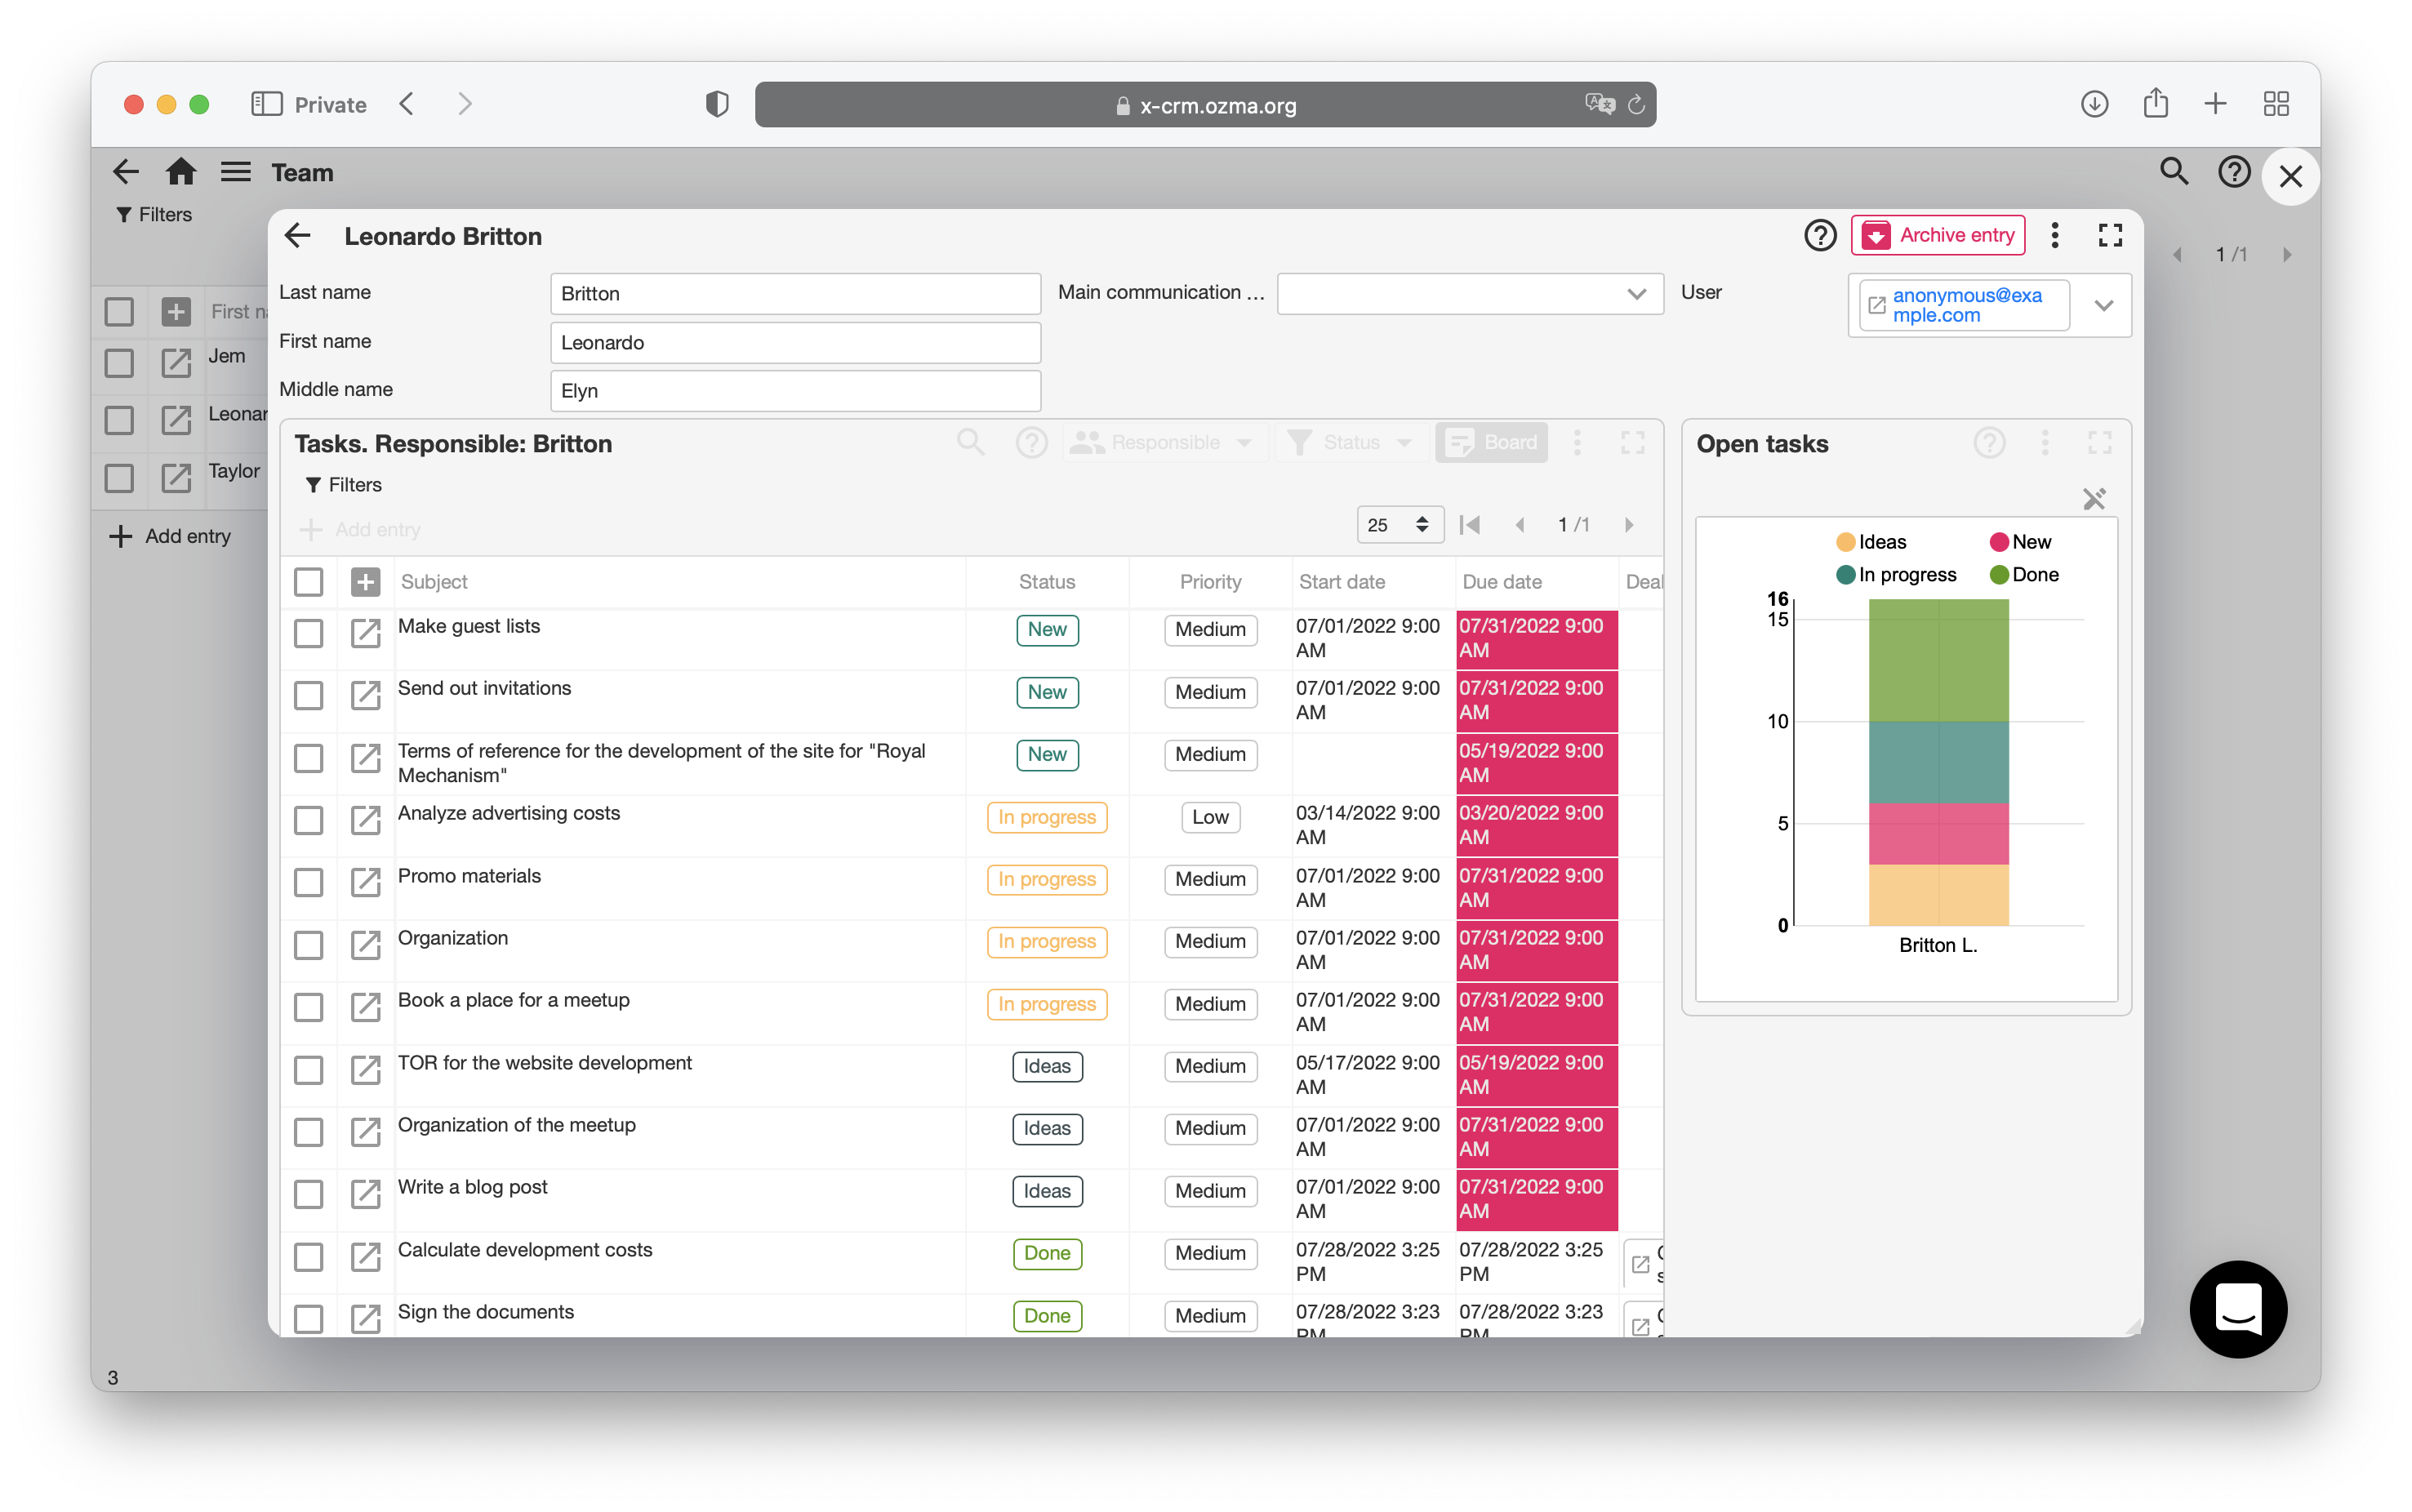The width and height of the screenshot is (2412, 1512).
Task: Open the chat support widget
Action: pos(2238,1309)
